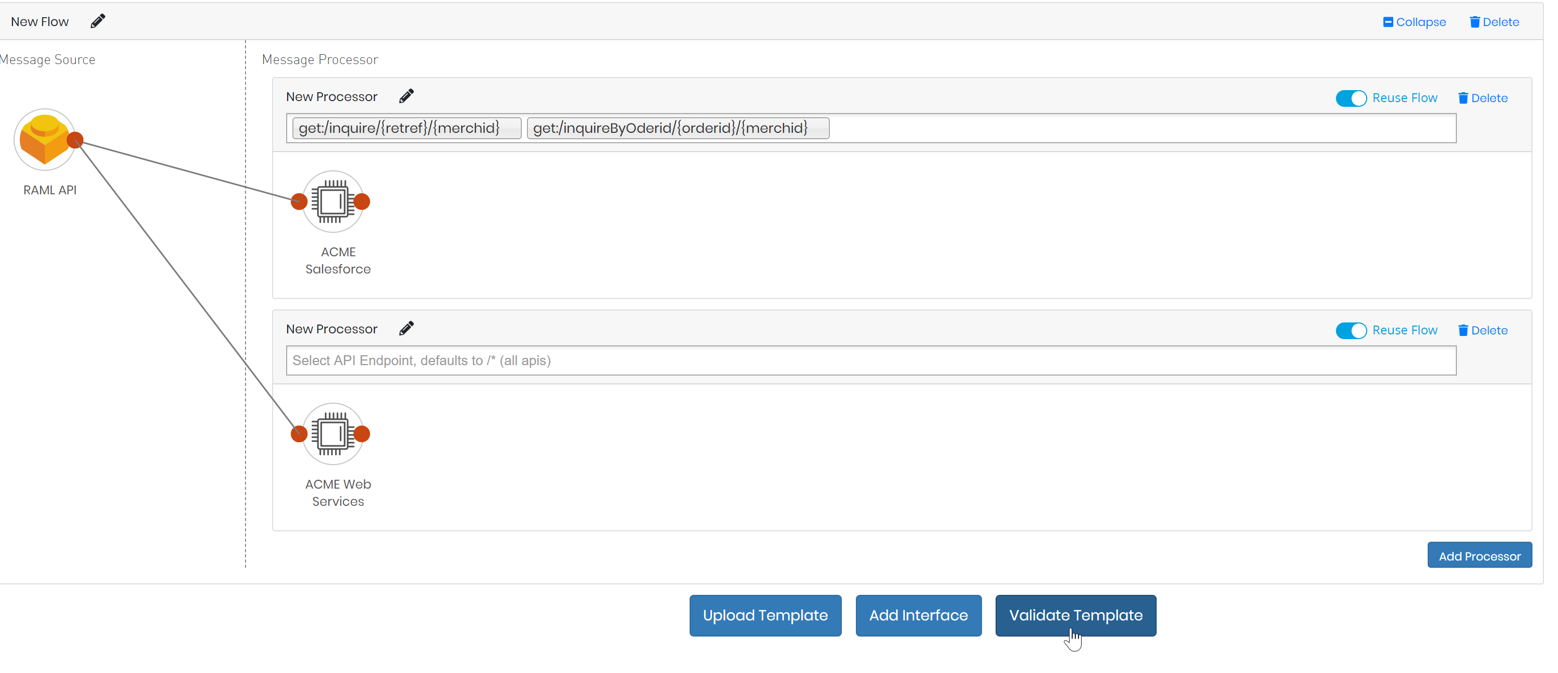Rename second New Processor via pencil icon
1558x673 pixels.
tap(407, 328)
